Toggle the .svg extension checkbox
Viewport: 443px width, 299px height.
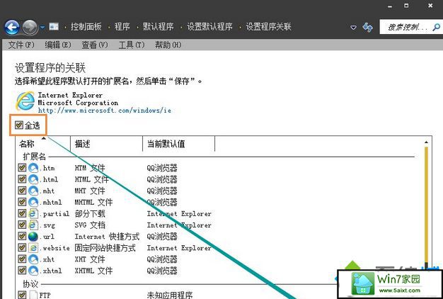click(x=22, y=225)
